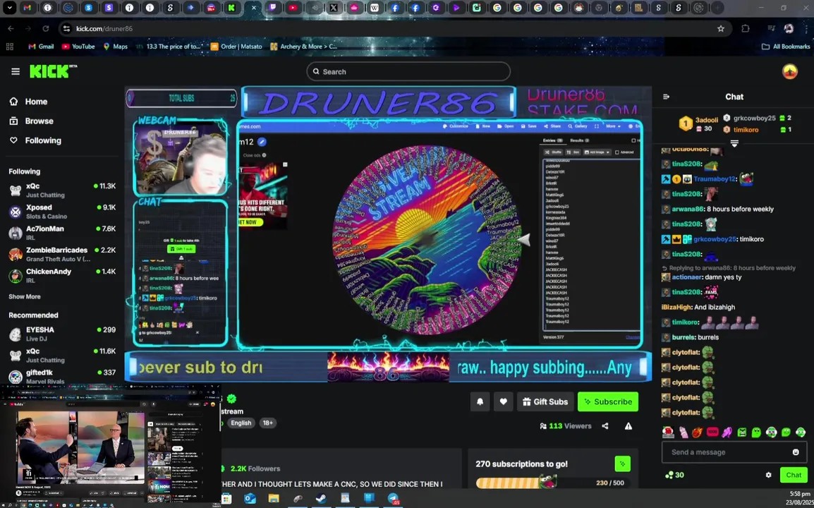Click the stream video player
The height and width of the screenshot is (508, 814).
click(x=388, y=234)
